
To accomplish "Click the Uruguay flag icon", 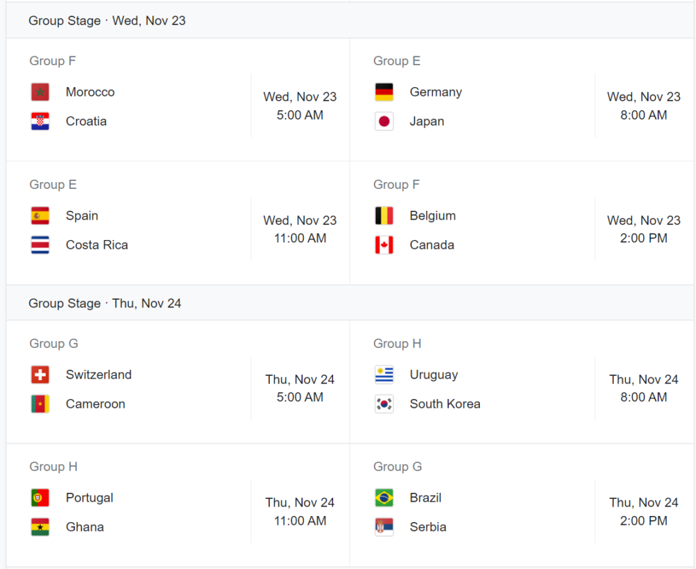I will click(384, 375).
